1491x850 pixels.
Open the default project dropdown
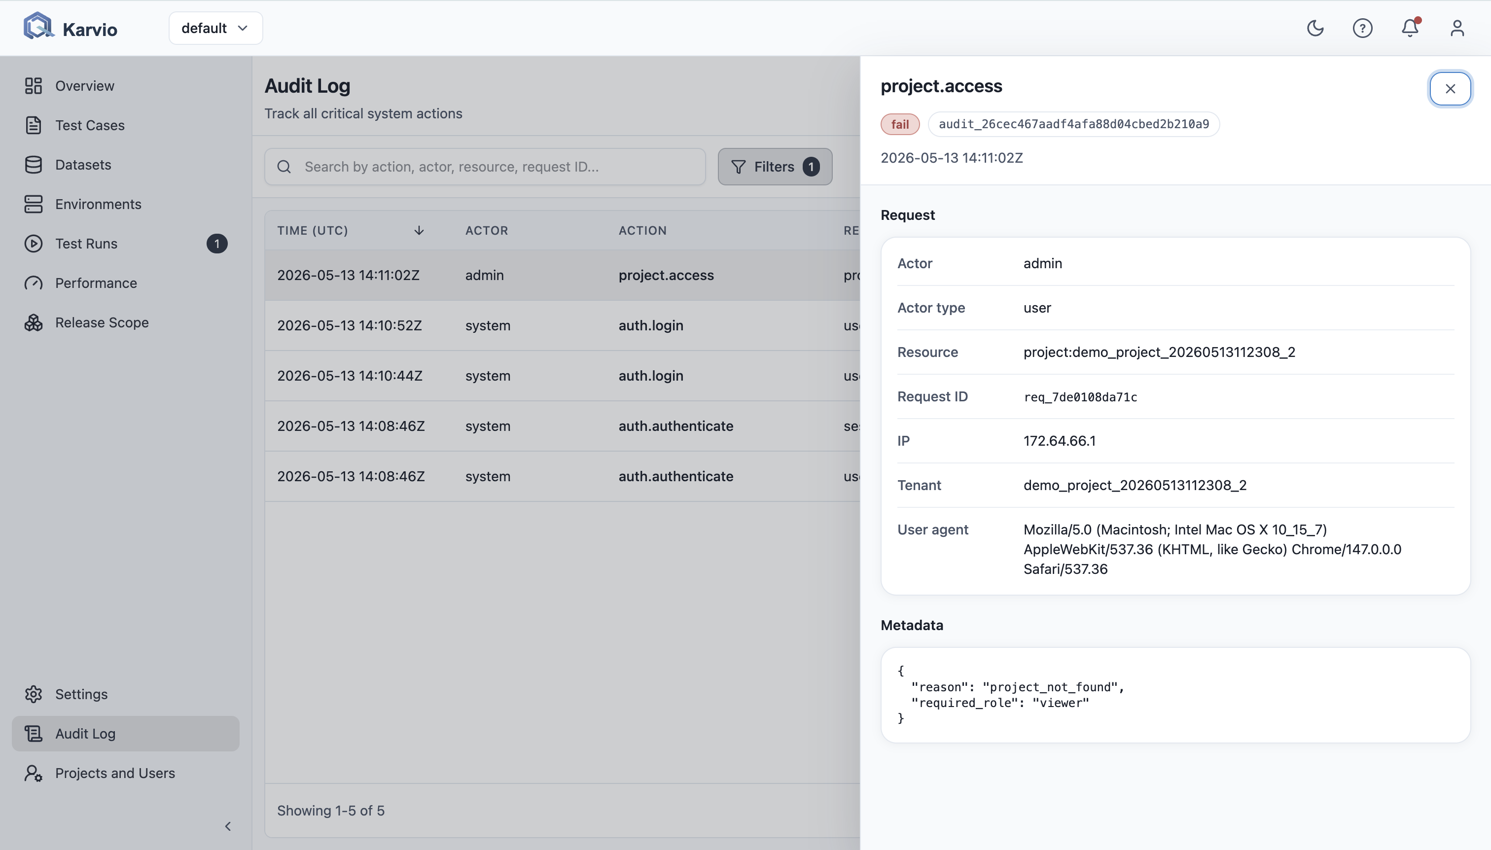(x=215, y=28)
